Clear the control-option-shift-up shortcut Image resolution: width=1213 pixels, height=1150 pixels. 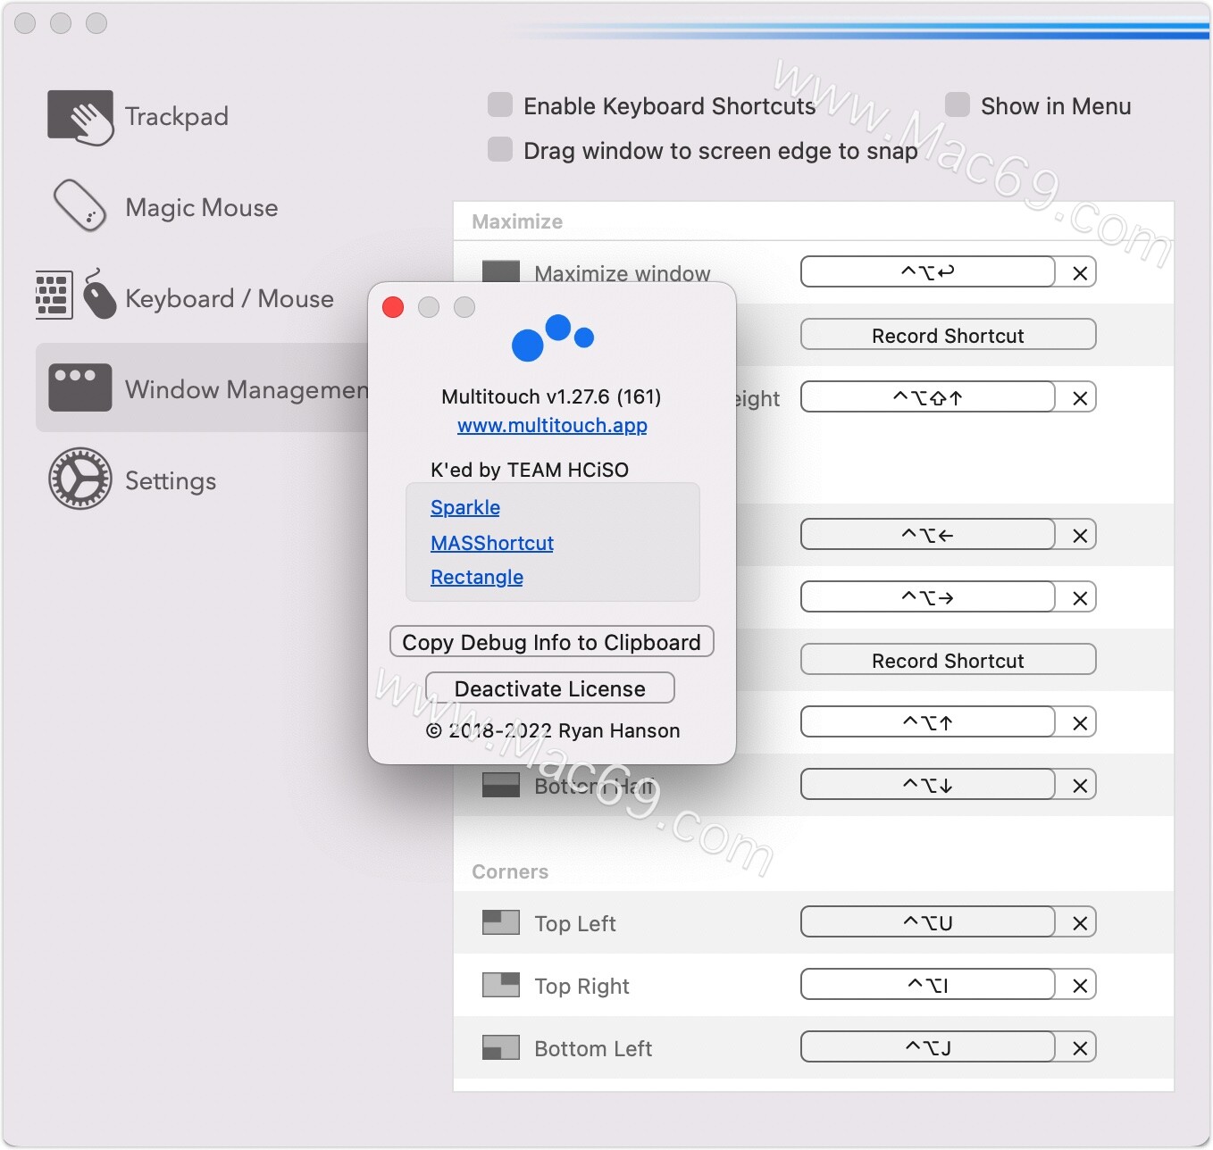(1079, 397)
